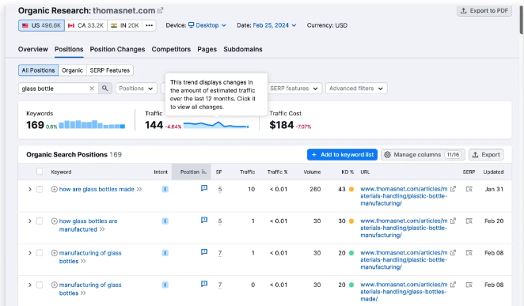
Task: Expand the row with Traffic 0 updated Feb 08
Action: point(30,285)
